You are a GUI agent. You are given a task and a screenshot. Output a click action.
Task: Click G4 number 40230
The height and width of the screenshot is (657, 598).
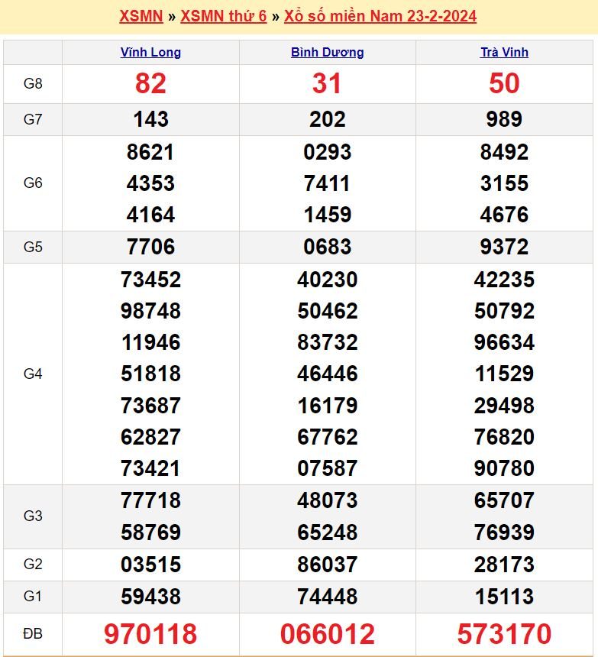point(328,280)
